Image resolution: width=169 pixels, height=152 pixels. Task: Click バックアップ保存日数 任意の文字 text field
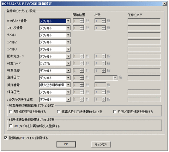(x=144, y=99)
